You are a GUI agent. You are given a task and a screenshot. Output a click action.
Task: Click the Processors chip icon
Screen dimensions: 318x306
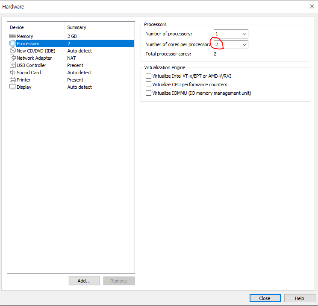click(x=12, y=44)
